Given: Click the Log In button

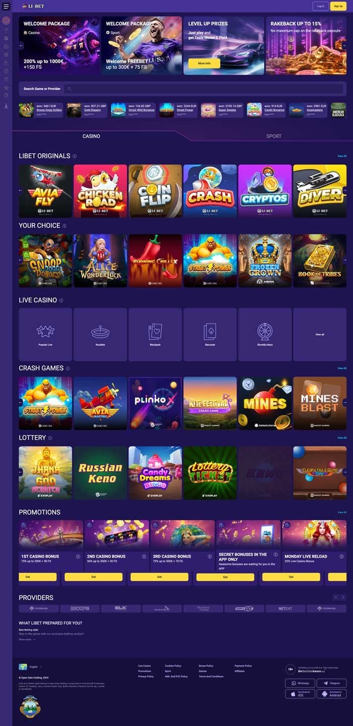Looking at the screenshot, I should [321, 6].
